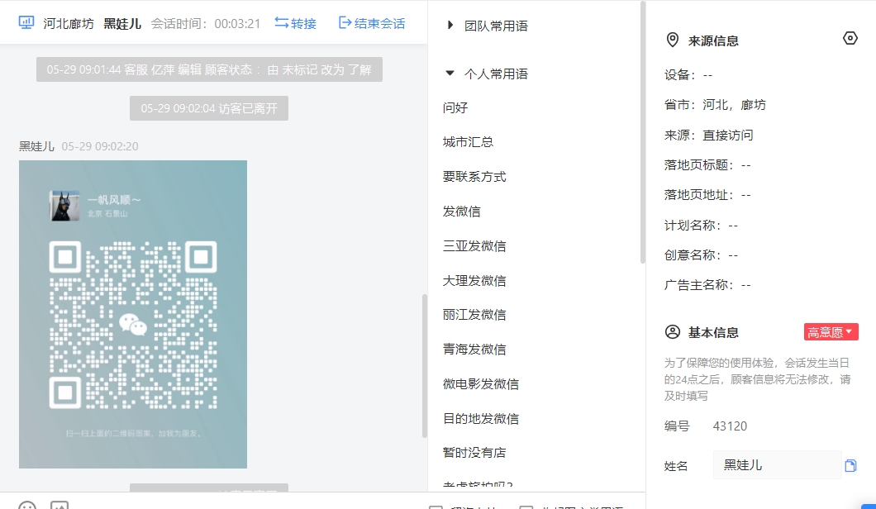
Task: Click the 基本信息 section heading
Action: point(713,332)
